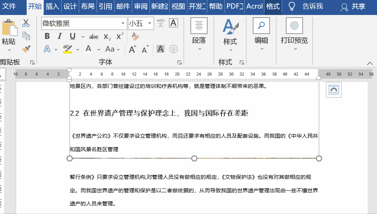Viewport: 377px width, 214px height.
Task: Switch to the 布局 Layout tab
Action: click(x=87, y=6)
